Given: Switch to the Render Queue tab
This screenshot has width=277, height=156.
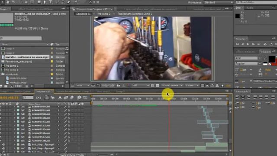Looking at the screenshot, I should tap(23, 91).
